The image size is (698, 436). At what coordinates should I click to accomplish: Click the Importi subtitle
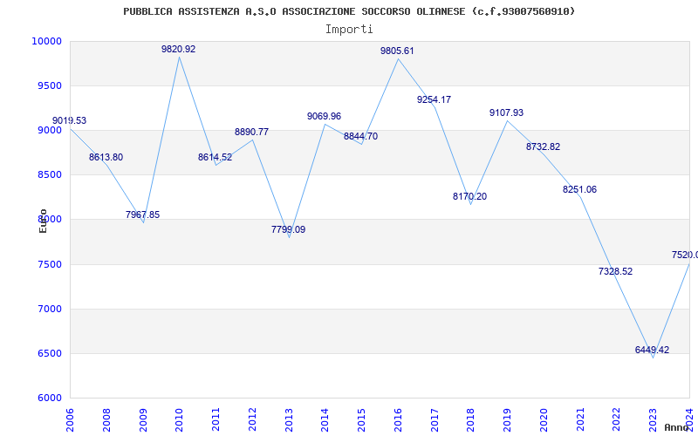[349, 30]
